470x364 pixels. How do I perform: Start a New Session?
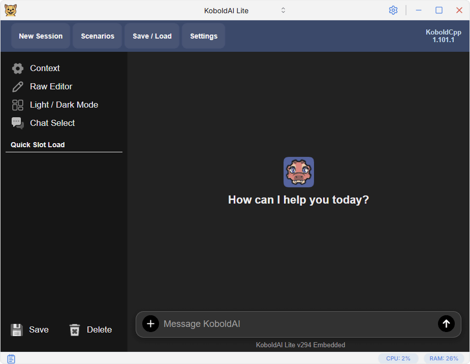(x=41, y=36)
